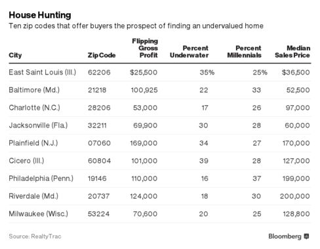320x249 pixels.
Task: Click the Jacksonville (Fla.) city name
Action: tap(38, 125)
